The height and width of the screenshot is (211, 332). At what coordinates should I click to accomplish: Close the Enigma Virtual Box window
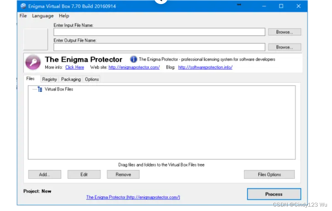[x=298, y=6]
